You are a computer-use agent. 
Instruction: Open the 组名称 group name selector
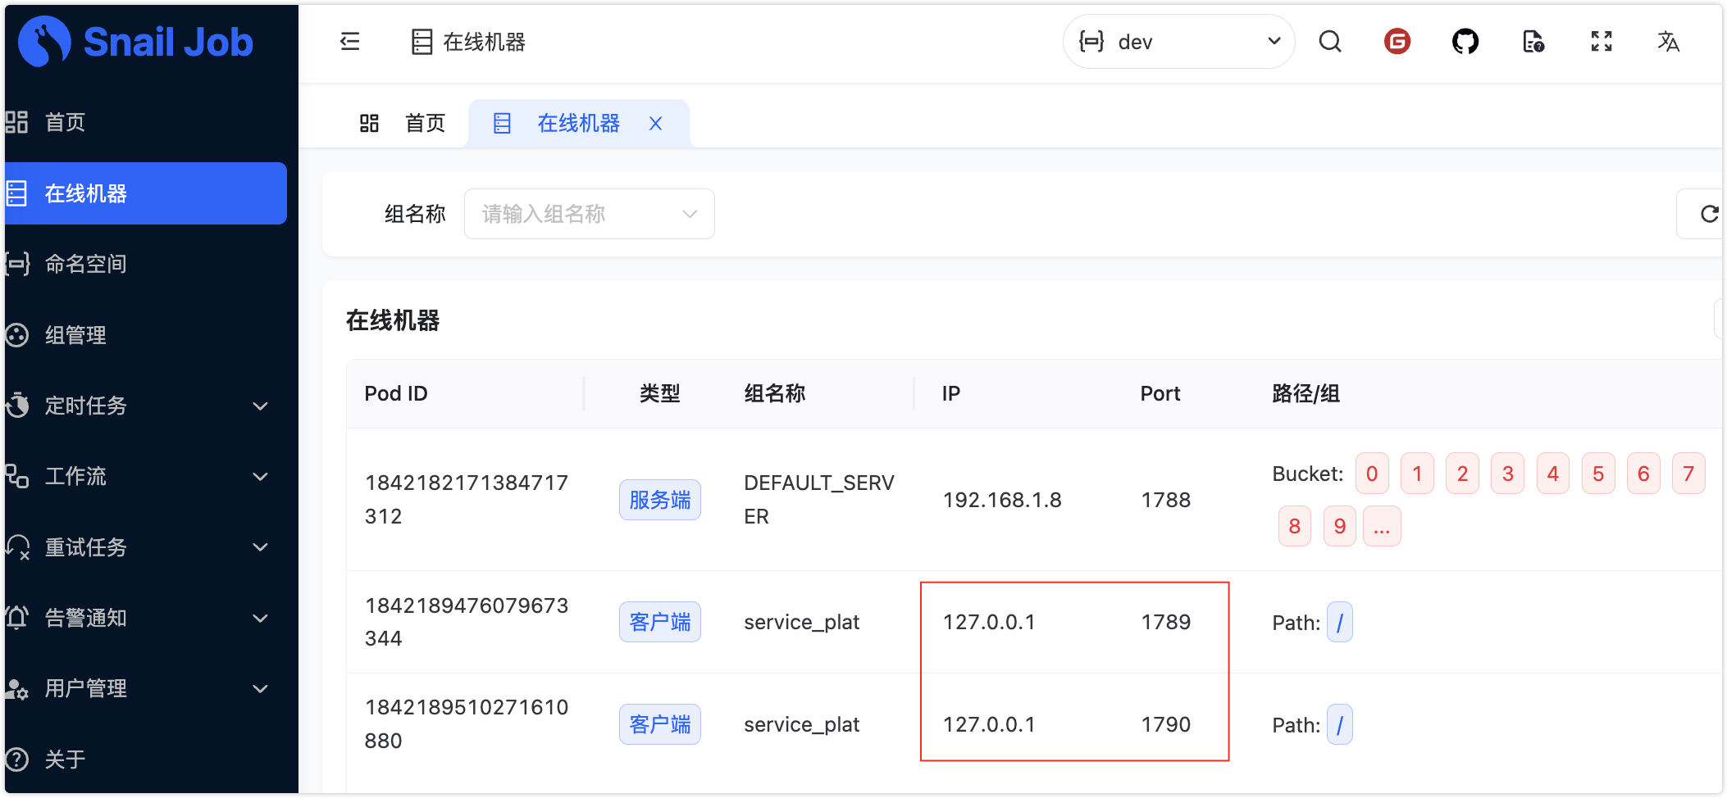tap(589, 214)
